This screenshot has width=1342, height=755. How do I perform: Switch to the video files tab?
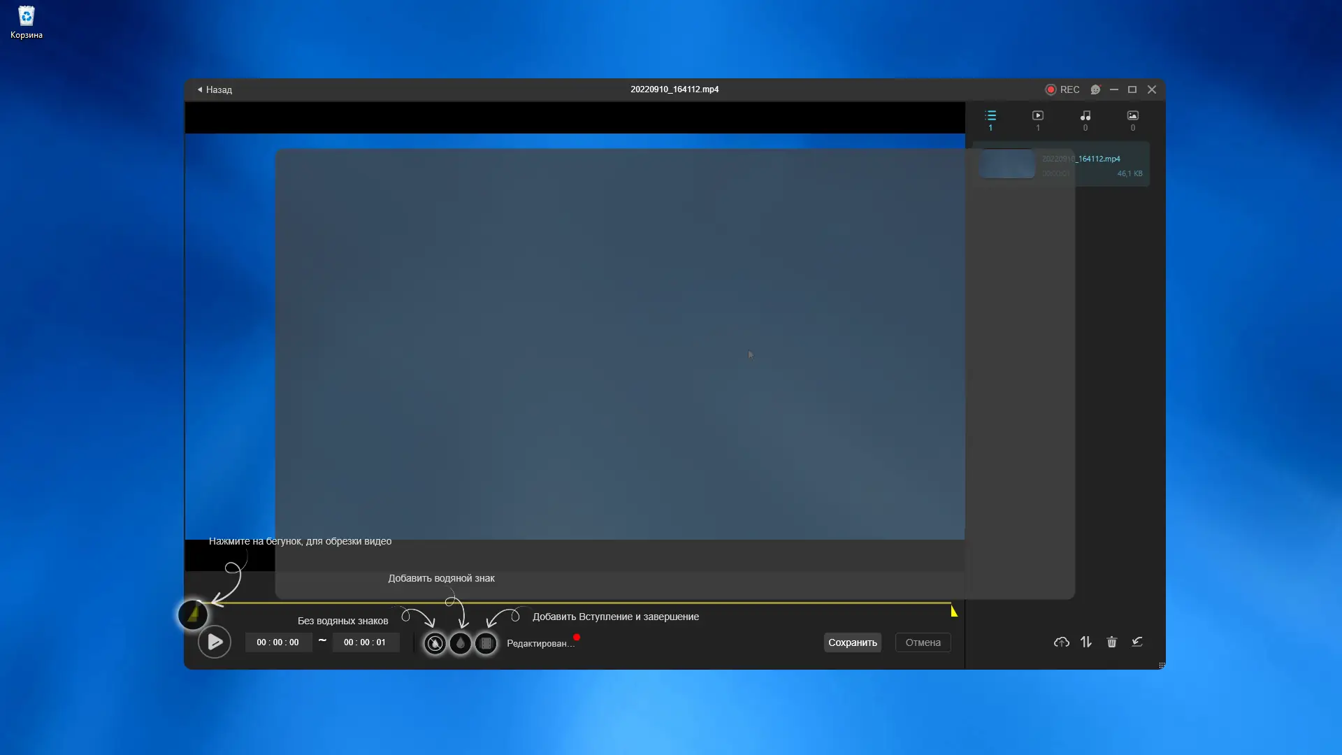(x=1038, y=119)
